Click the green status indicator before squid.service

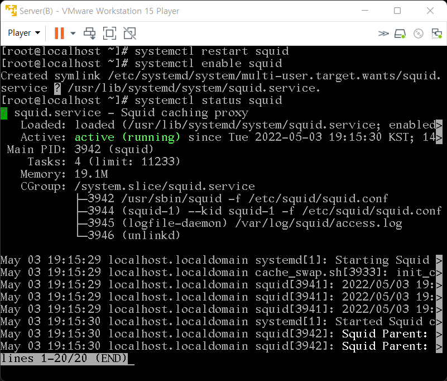click(x=4, y=113)
